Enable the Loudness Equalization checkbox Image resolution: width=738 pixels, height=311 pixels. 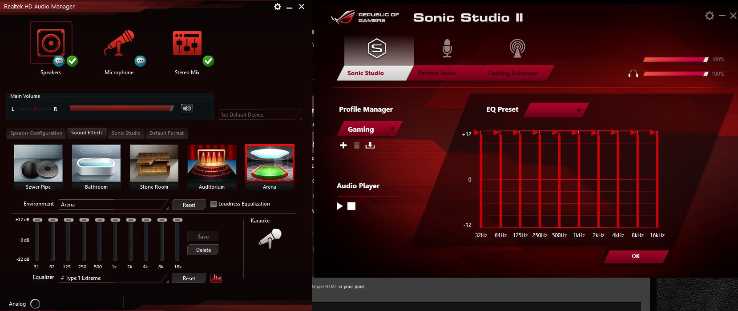[214, 204]
